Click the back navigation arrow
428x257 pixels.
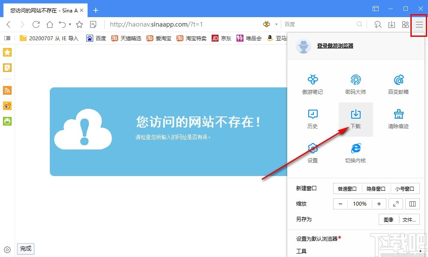pos(9,24)
